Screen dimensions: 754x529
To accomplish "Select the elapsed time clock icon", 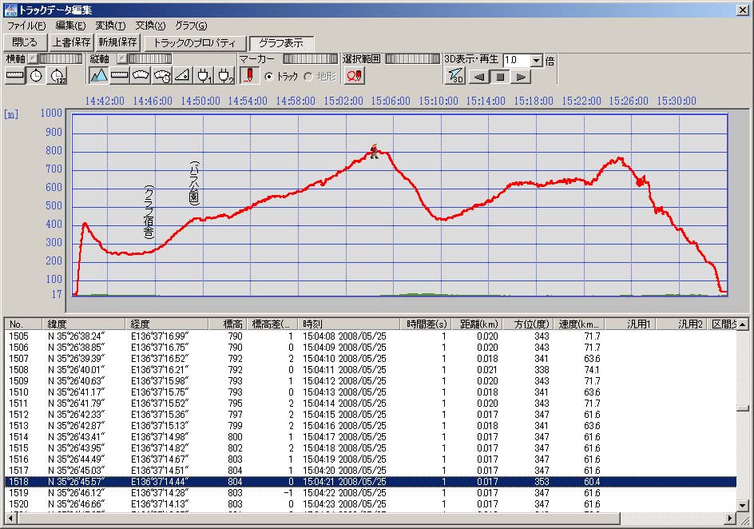I will coord(58,76).
